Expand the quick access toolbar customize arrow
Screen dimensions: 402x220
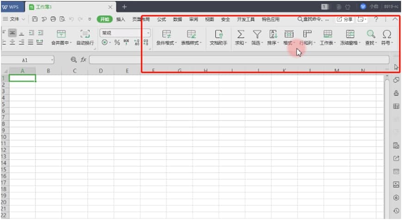pos(90,19)
